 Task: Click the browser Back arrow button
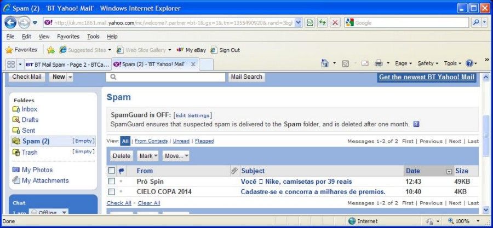point(10,22)
